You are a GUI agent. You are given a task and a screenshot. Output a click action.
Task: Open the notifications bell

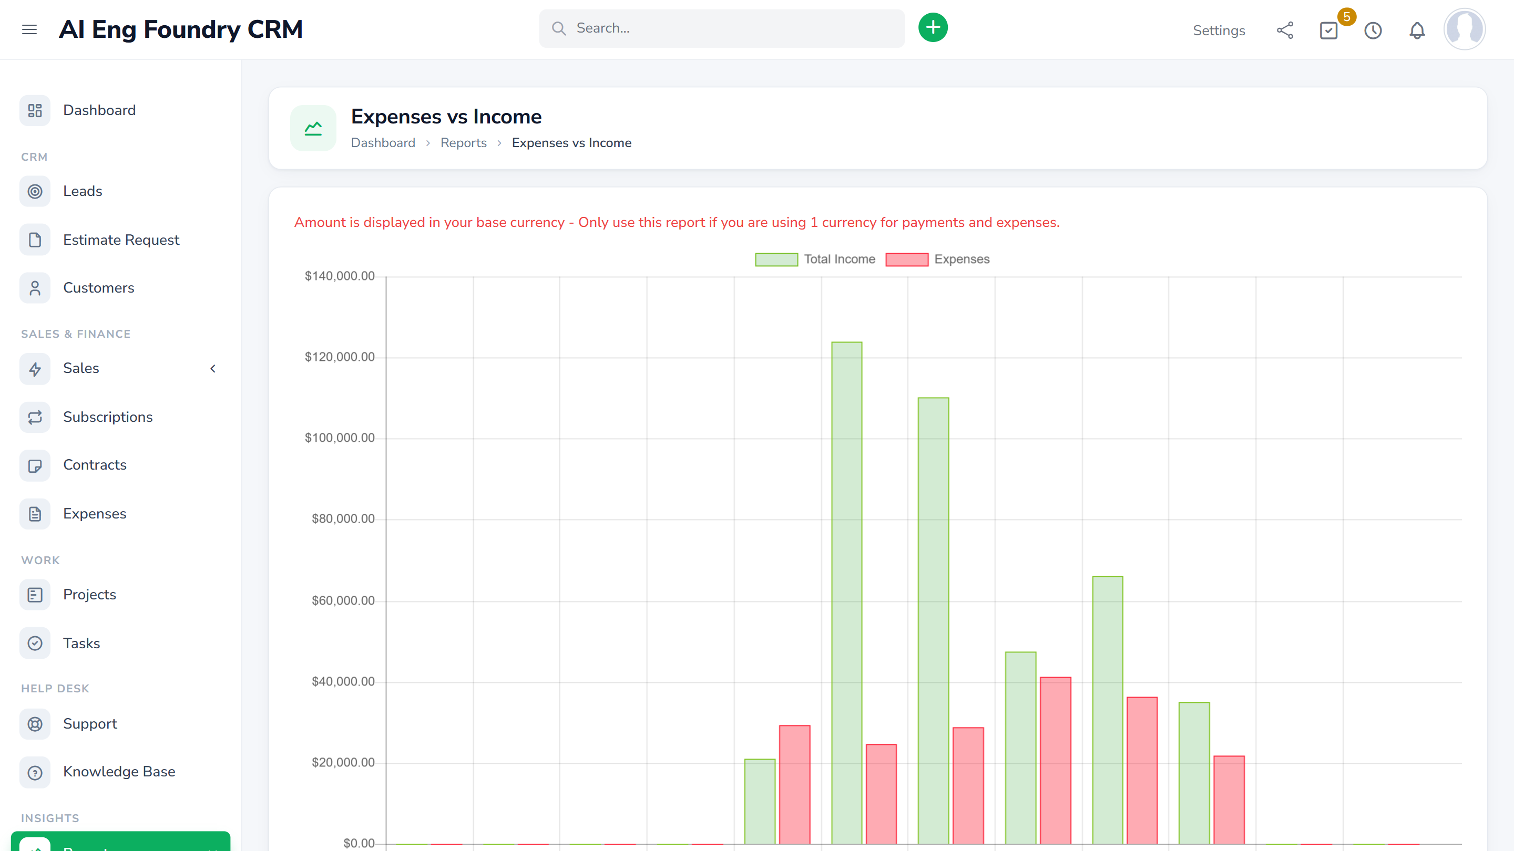click(1417, 30)
